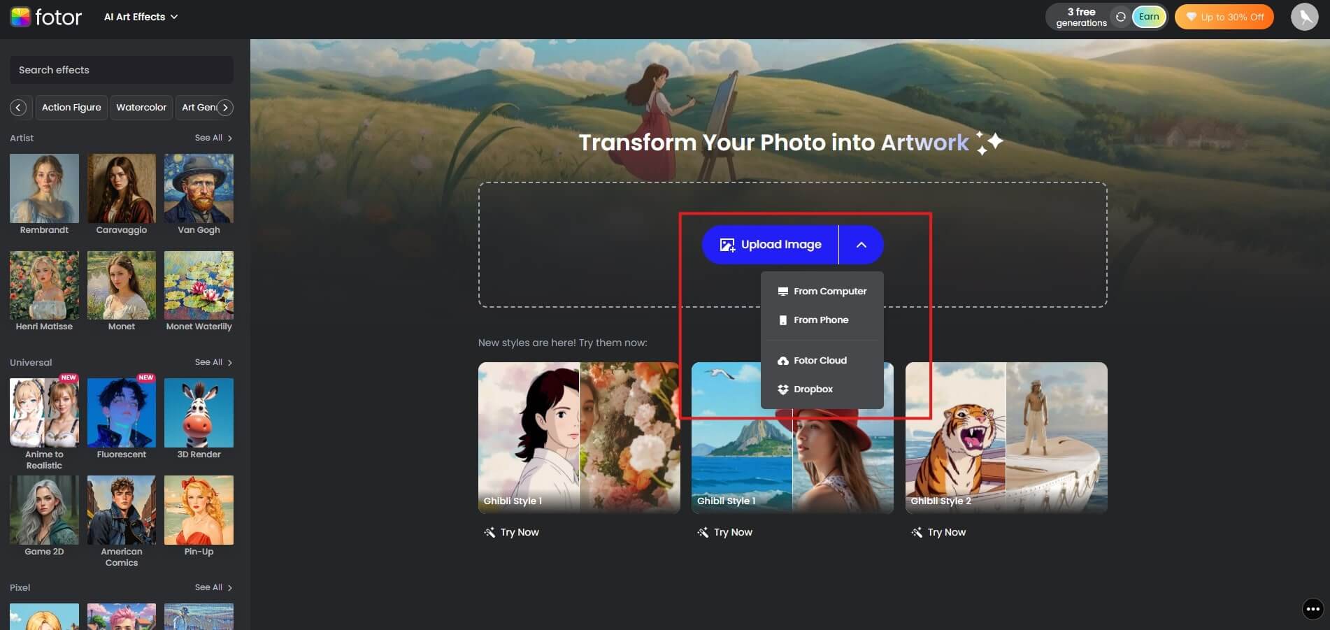Choose the 3D Render effect thumbnail
This screenshot has width=1330, height=630.
click(199, 413)
